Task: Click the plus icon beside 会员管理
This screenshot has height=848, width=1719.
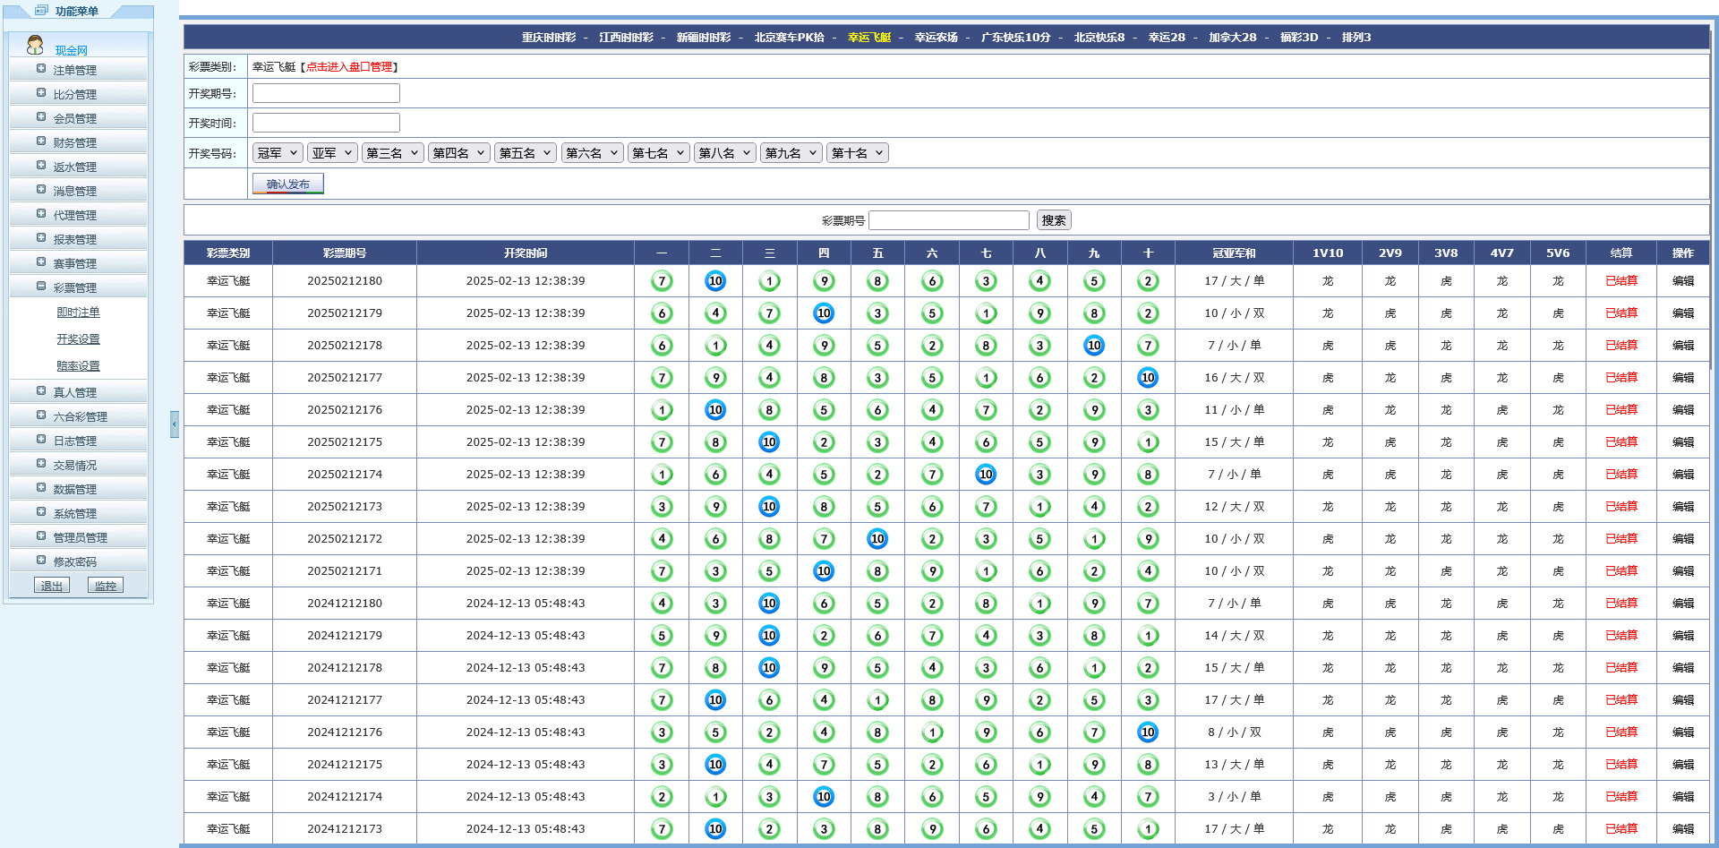Action: (x=41, y=117)
